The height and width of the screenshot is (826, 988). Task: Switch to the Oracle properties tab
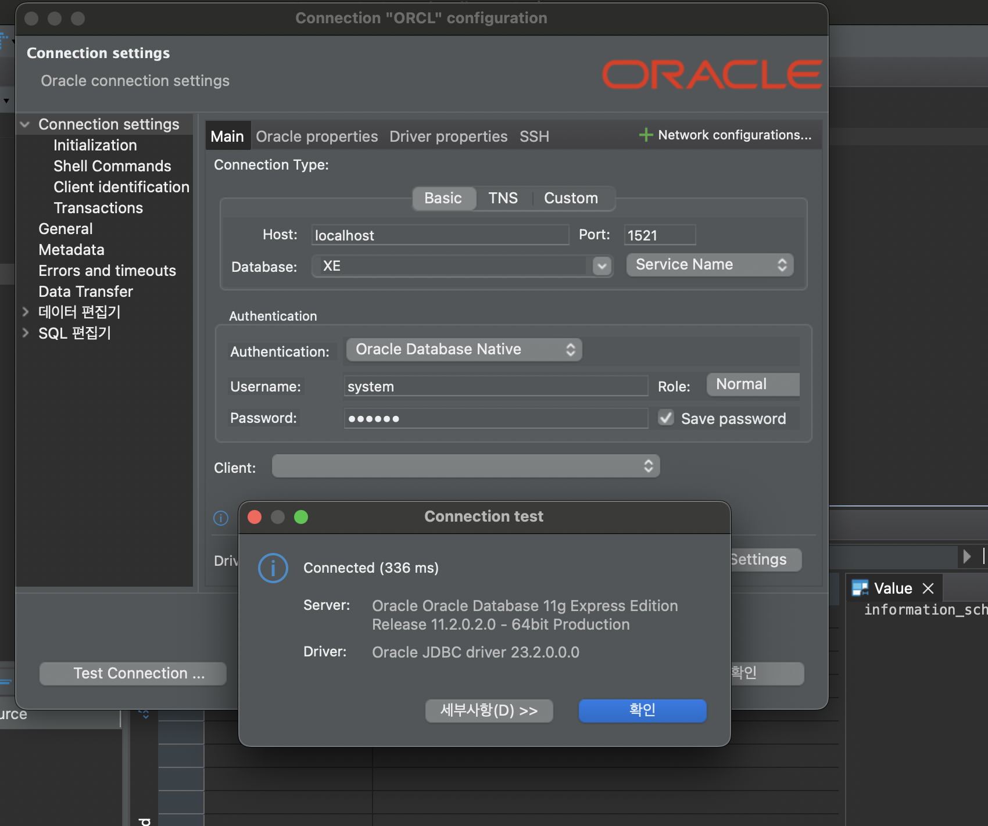[317, 137]
